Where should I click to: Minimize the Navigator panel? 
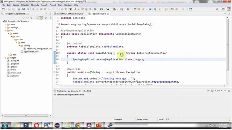tap(46, 14)
